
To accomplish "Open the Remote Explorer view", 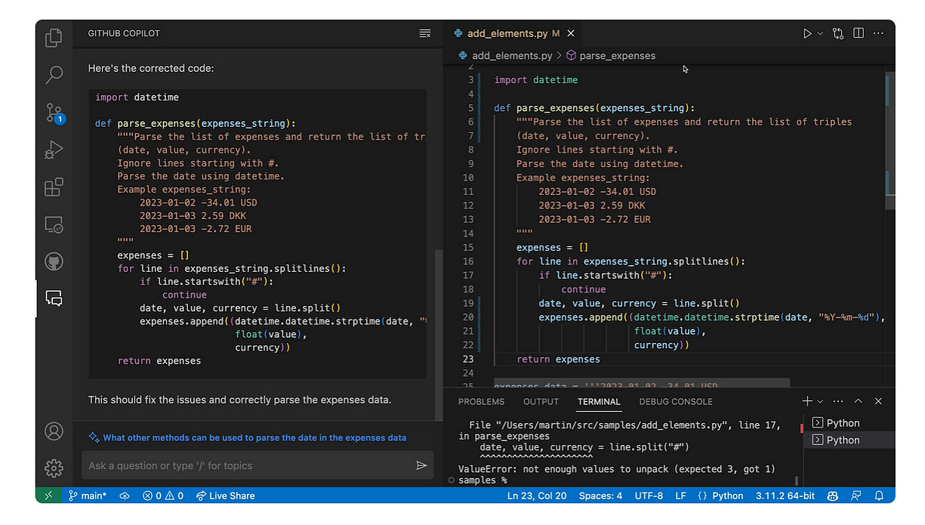I will (54, 224).
